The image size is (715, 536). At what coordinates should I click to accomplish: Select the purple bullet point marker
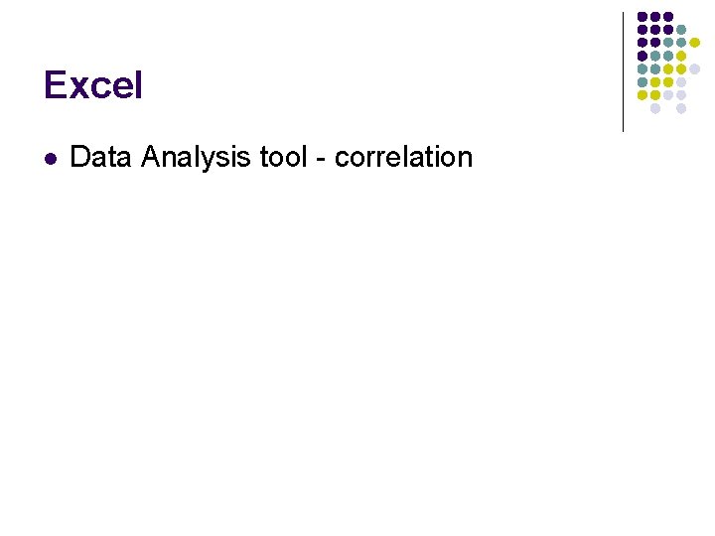[x=51, y=159]
